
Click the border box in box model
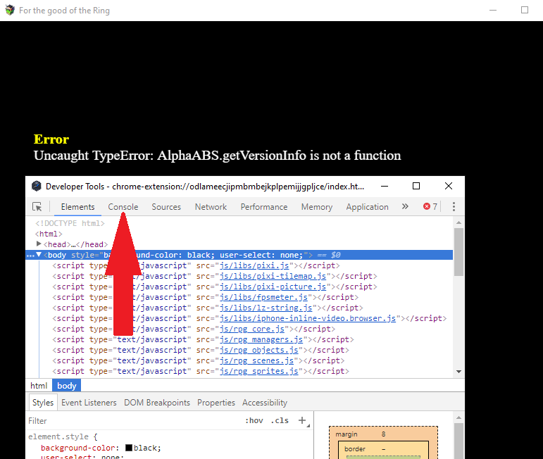point(383,449)
